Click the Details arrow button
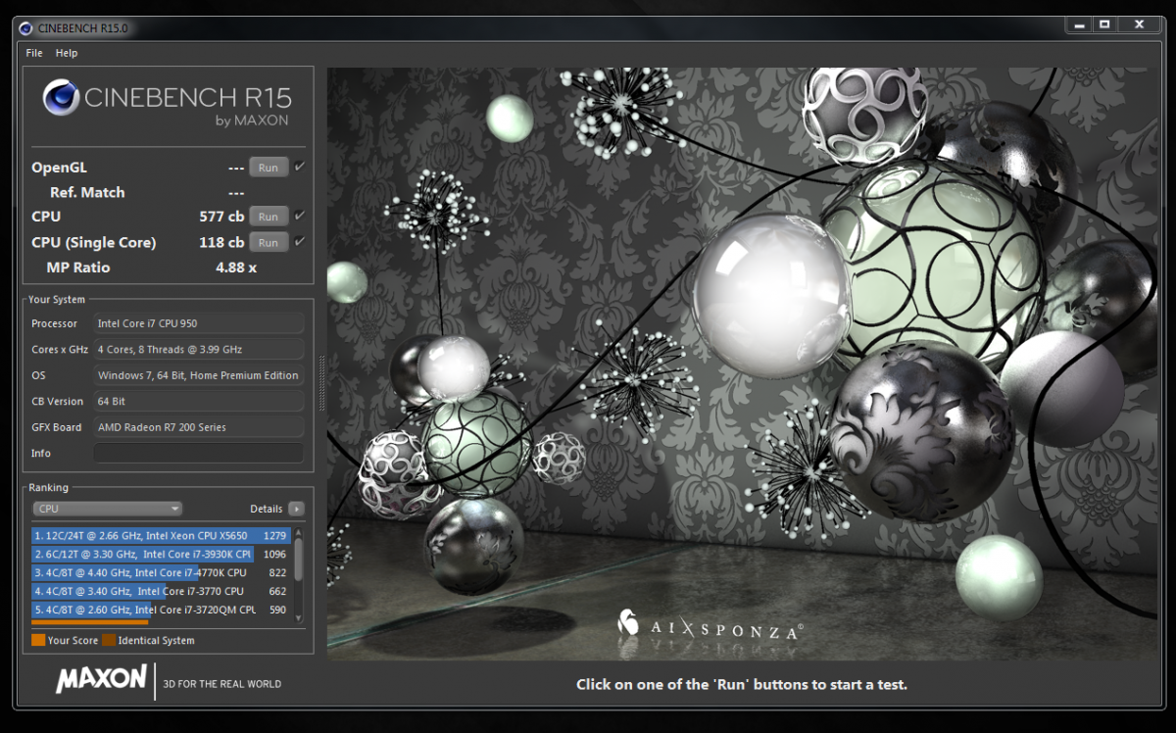 point(296,509)
